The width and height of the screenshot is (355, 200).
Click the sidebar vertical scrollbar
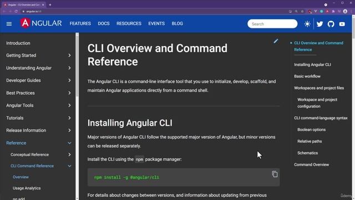pyautogui.click(x=77, y=66)
